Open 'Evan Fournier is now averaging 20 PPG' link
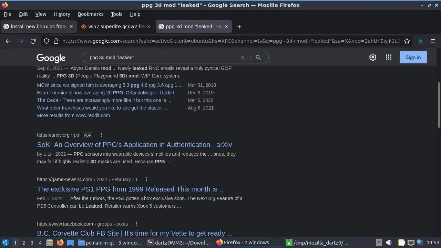 pyautogui.click(x=105, y=93)
